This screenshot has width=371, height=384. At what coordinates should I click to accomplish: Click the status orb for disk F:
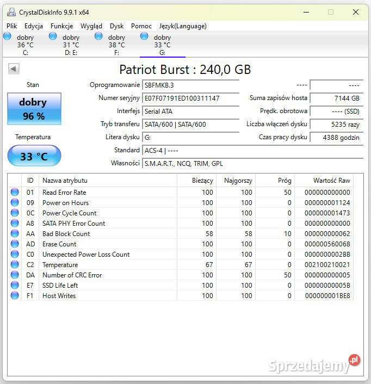click(98, 36)
